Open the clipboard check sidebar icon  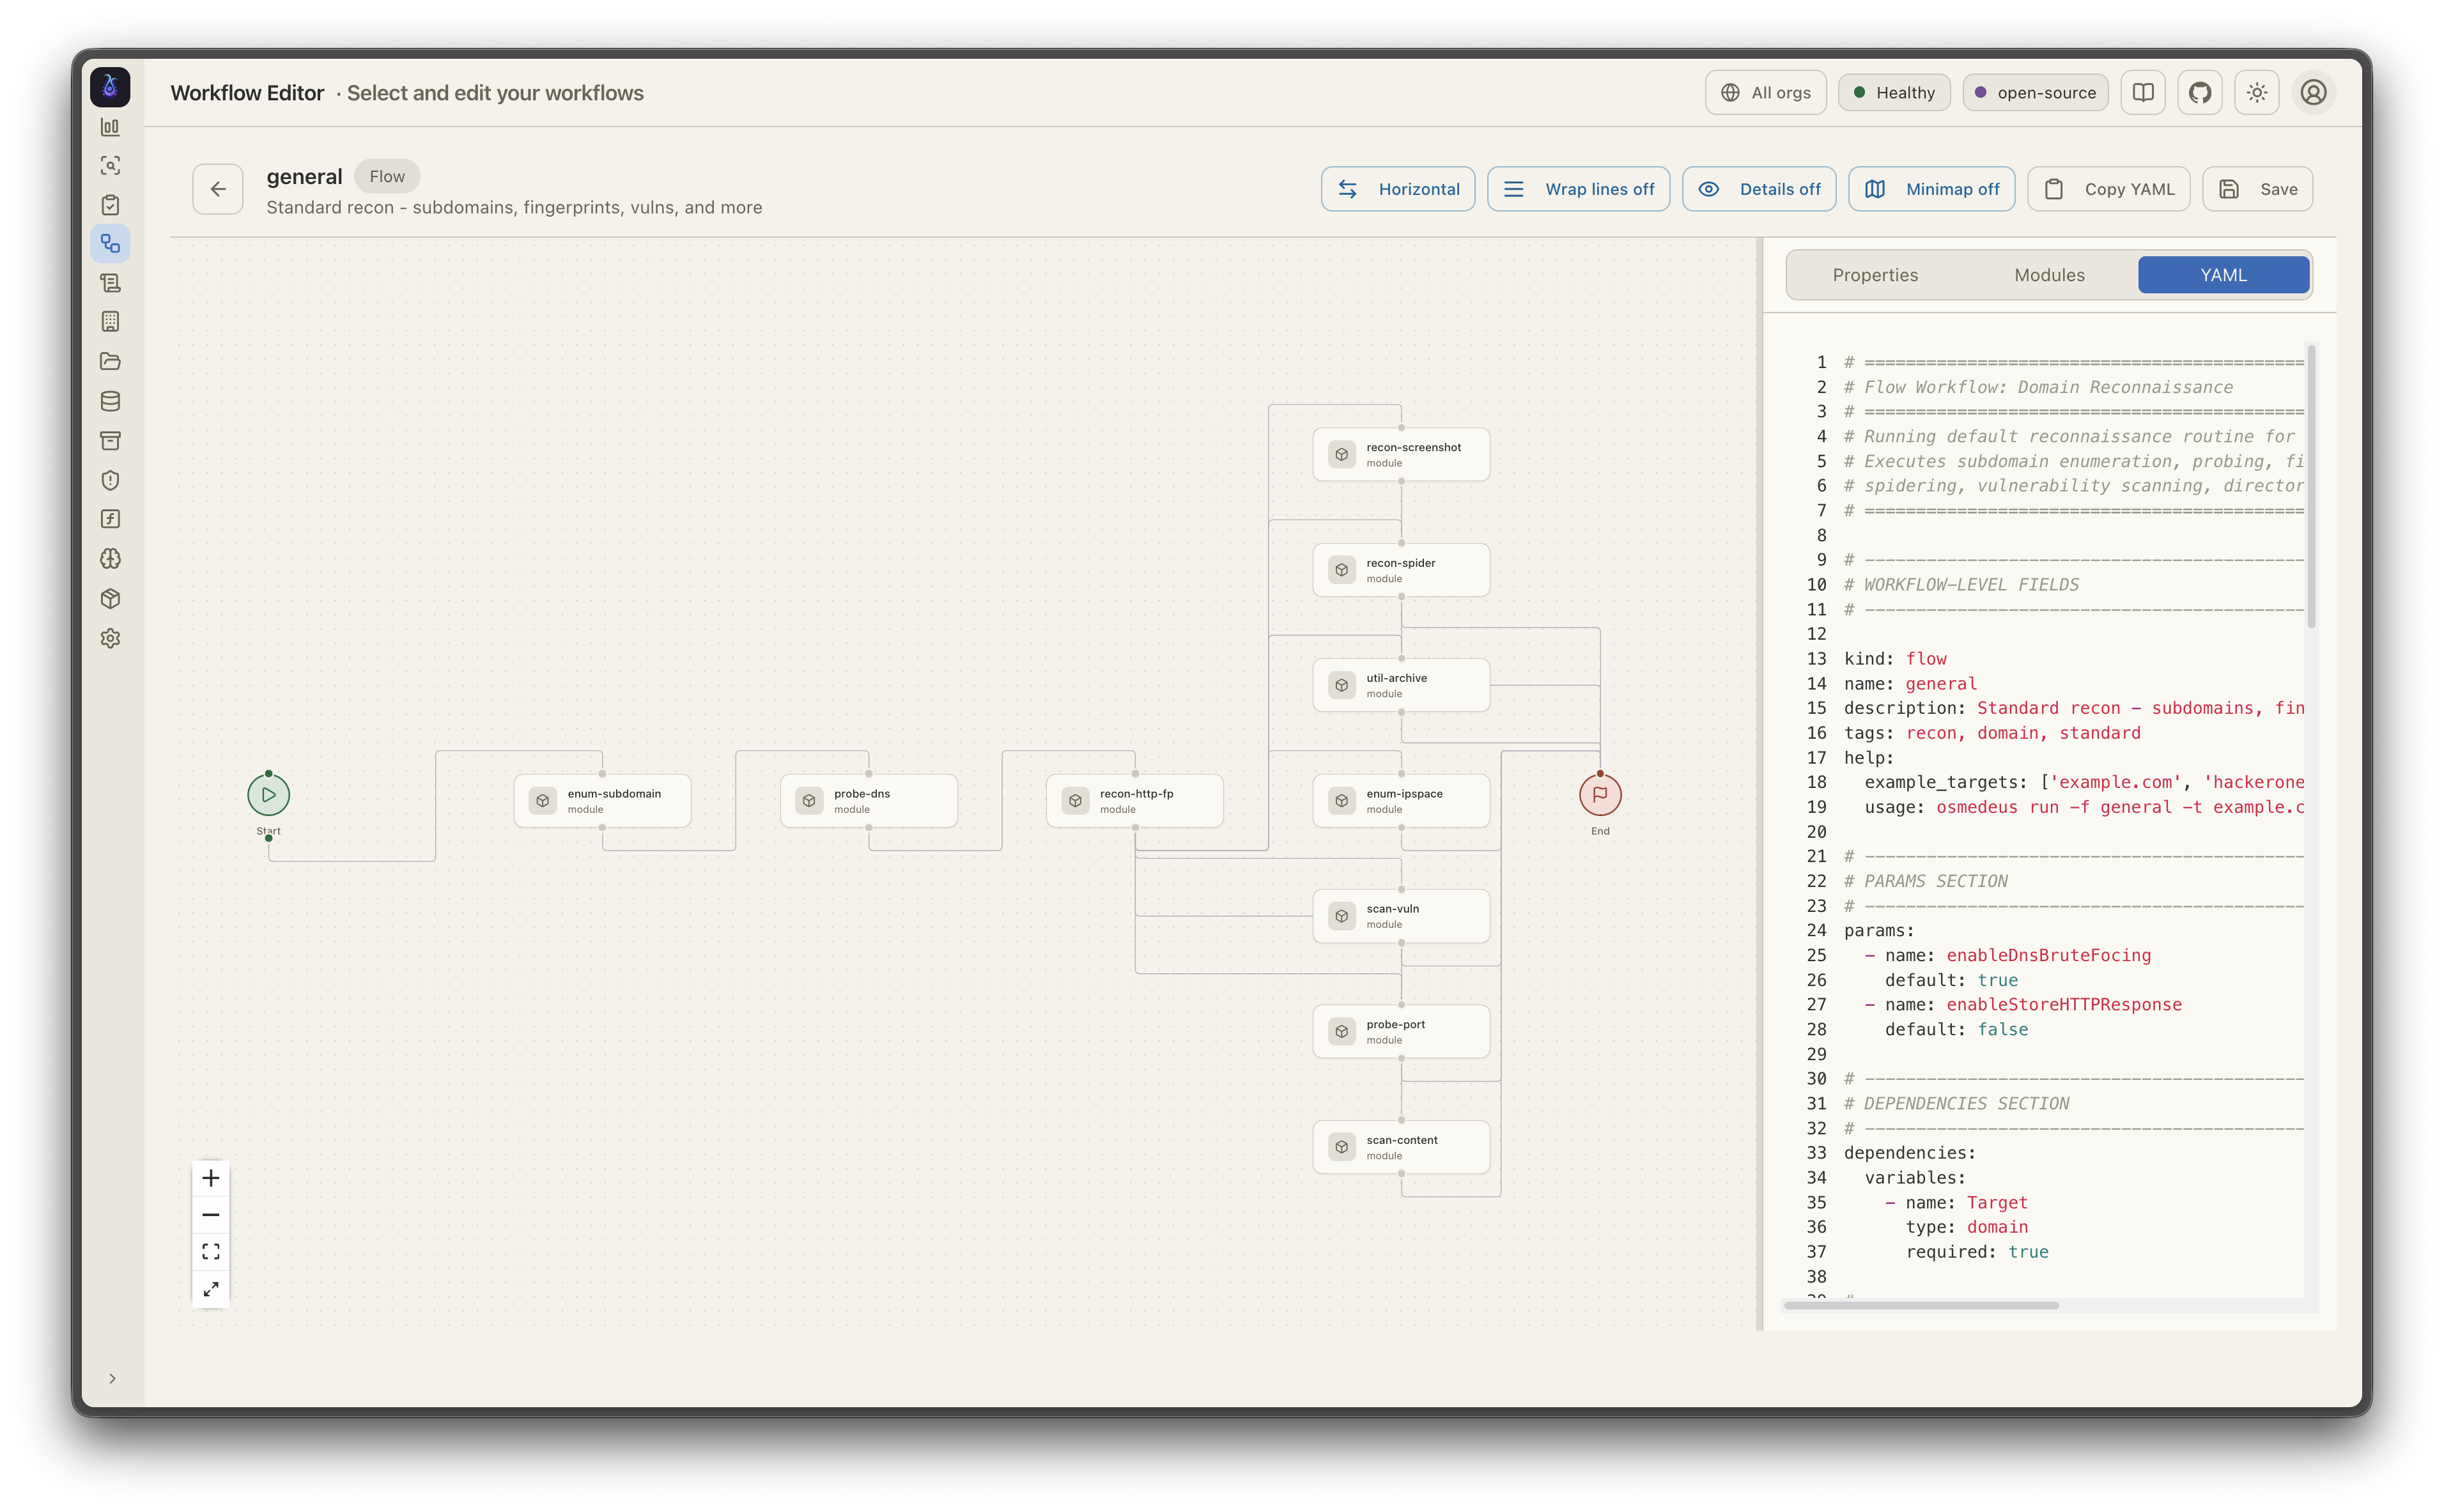pos(110,205)
